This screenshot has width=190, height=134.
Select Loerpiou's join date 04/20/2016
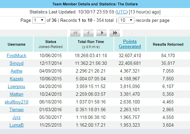pyautogui.click(x=51, y=87)
